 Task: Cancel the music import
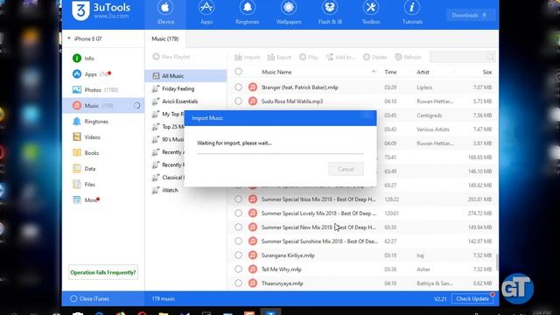[x=346, y=169]
